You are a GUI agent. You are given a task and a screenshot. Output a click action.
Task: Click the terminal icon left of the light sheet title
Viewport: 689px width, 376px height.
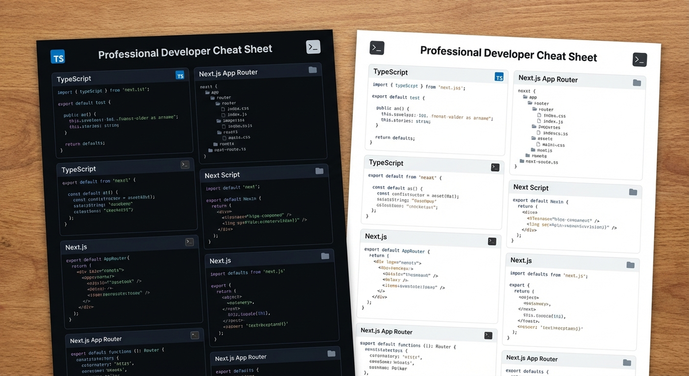[377, 48]
